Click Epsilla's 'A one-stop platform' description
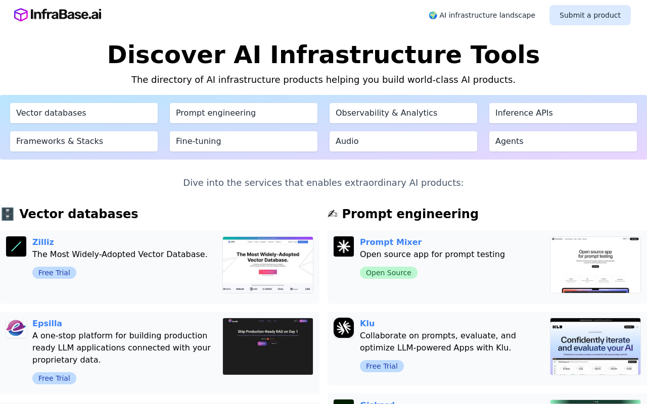 (x=121, y=348)
